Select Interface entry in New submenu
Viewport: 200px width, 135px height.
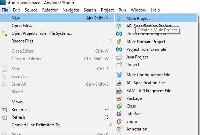coord(156,114)
